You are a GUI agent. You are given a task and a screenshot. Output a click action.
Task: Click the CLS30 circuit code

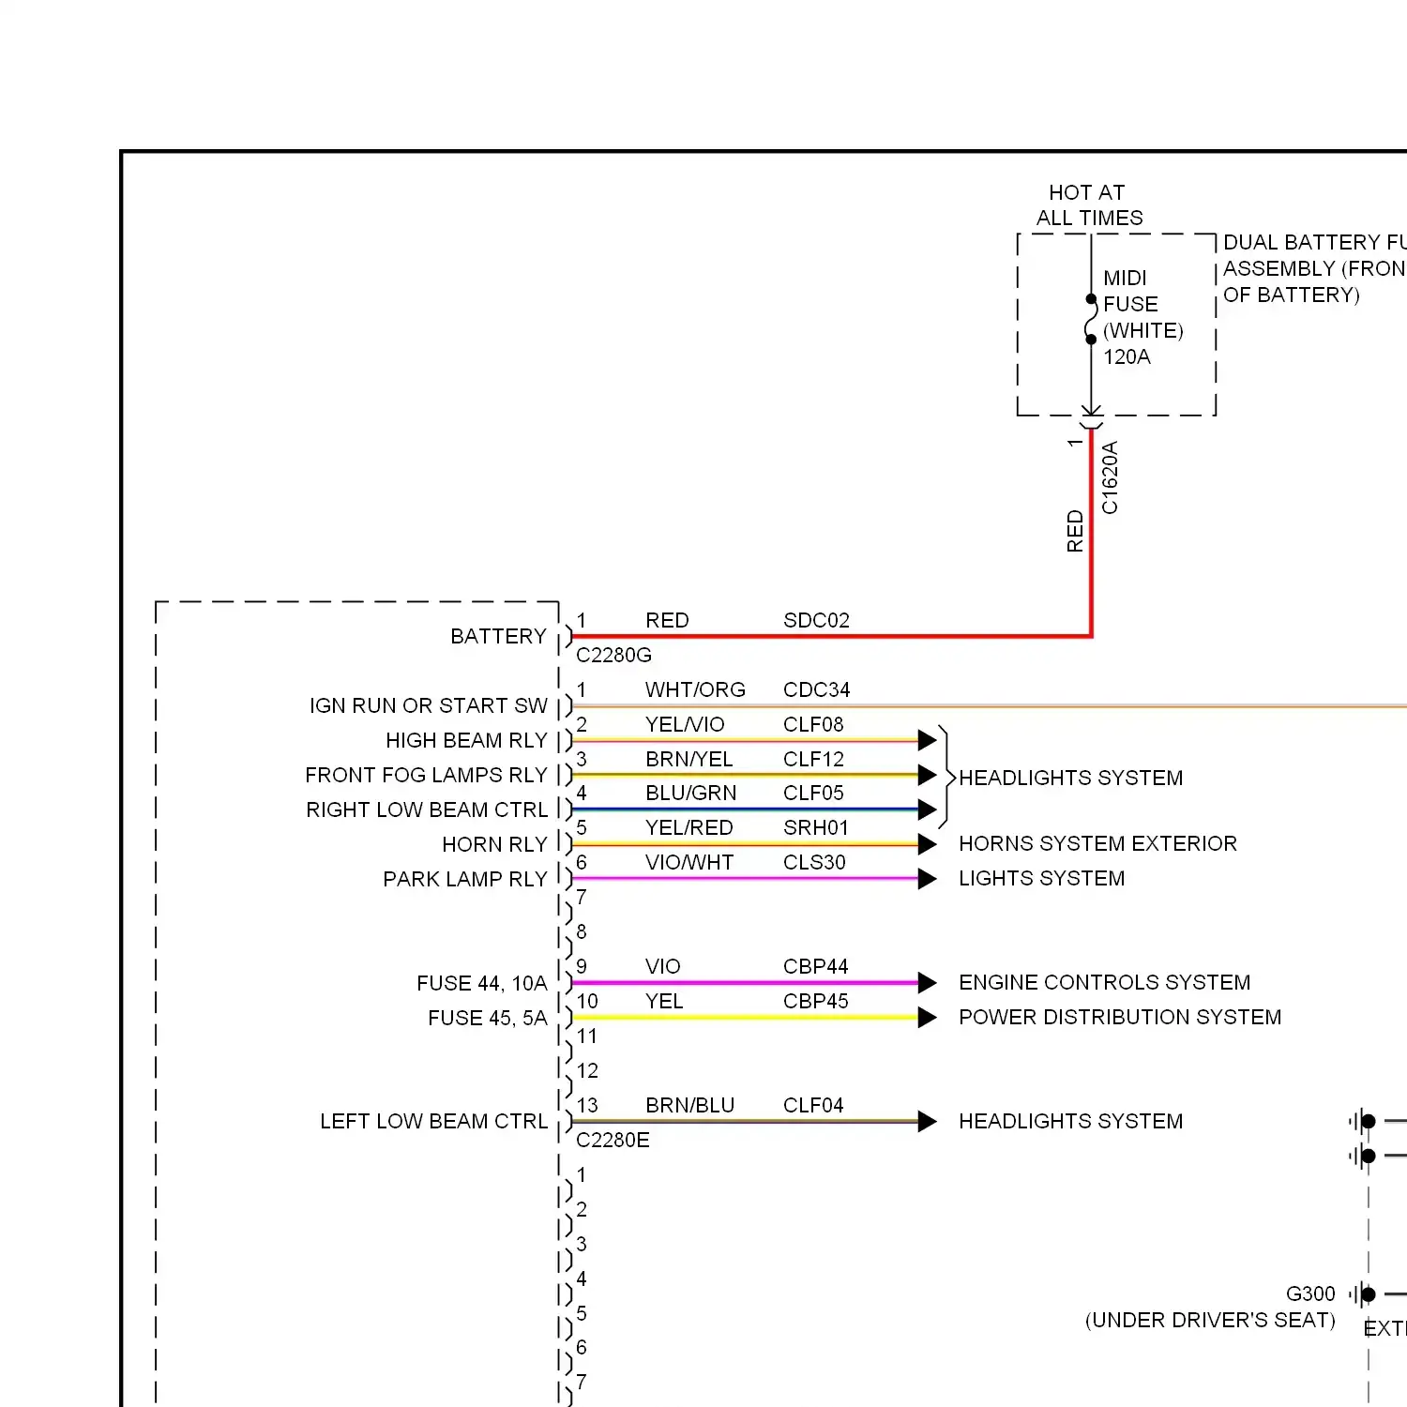(814, 862)
